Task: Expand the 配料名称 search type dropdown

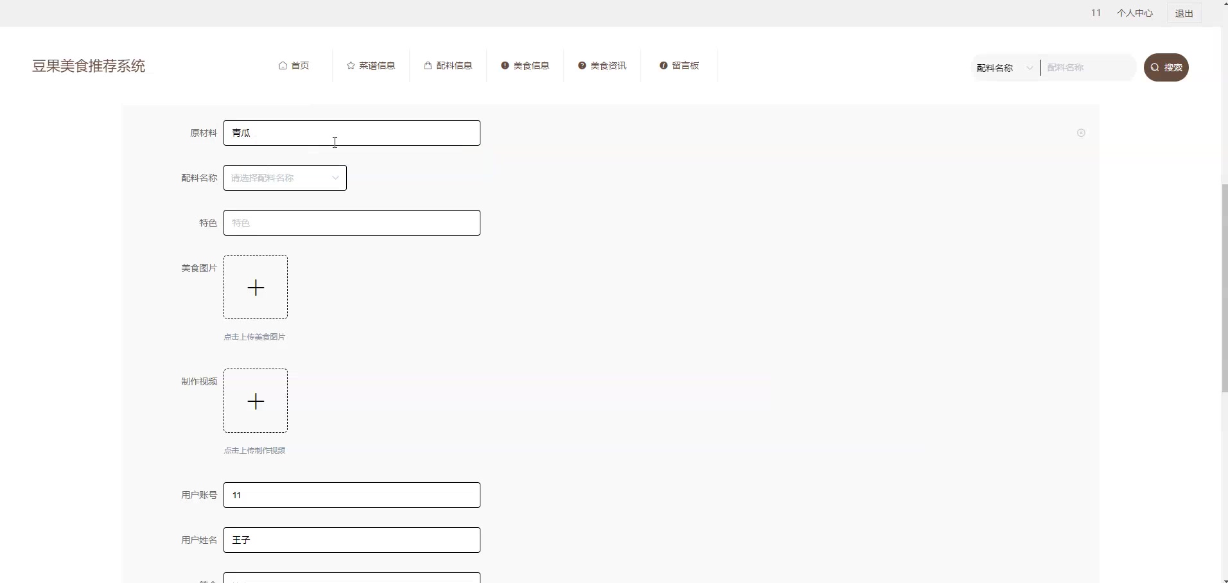Action: coord(1006,67)
